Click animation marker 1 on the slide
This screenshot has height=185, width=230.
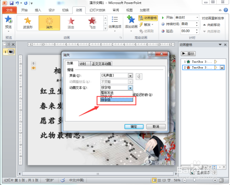[34, 63]
